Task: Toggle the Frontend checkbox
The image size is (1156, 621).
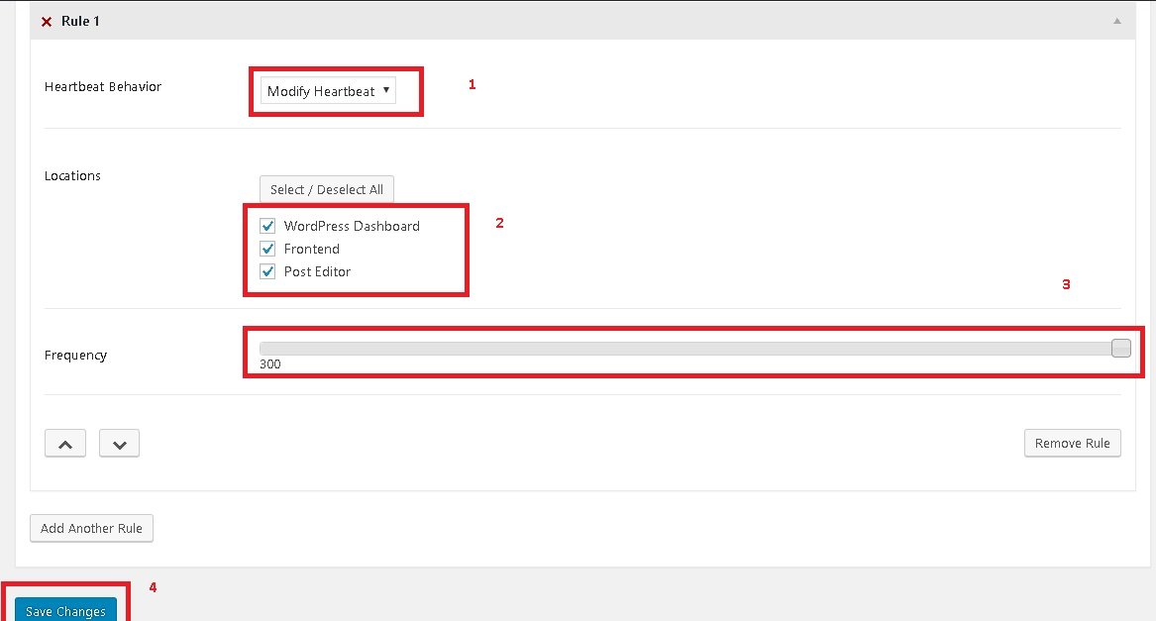Action: click(267, 249)
